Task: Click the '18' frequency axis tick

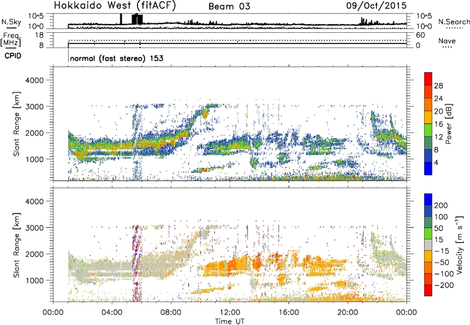Action: tap(39, 35)
